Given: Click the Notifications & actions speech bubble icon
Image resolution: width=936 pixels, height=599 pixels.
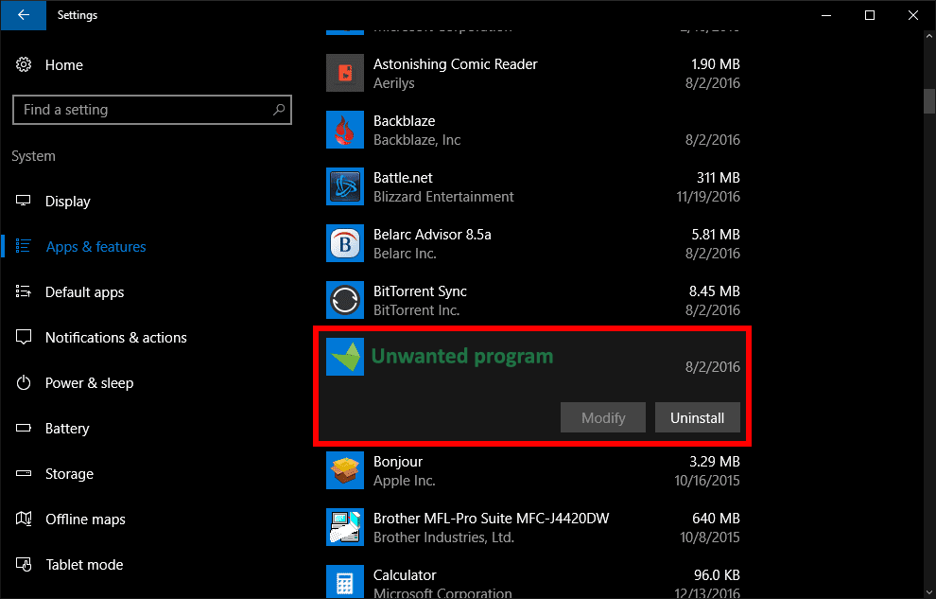Looking at the screenshot, I should (x=24, y=338).
